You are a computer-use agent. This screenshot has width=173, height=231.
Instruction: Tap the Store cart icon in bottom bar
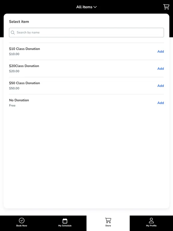click(108, 220)
